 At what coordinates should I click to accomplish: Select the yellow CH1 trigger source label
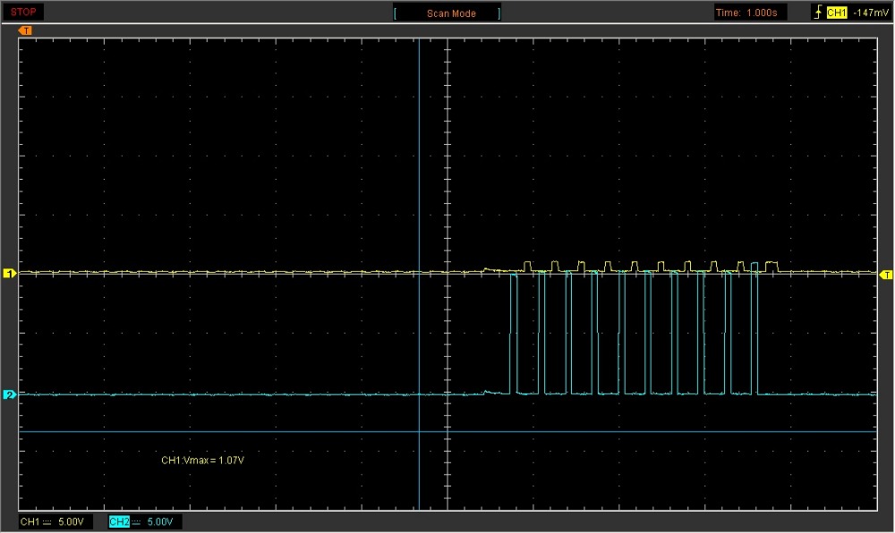[x=837, y=13]
